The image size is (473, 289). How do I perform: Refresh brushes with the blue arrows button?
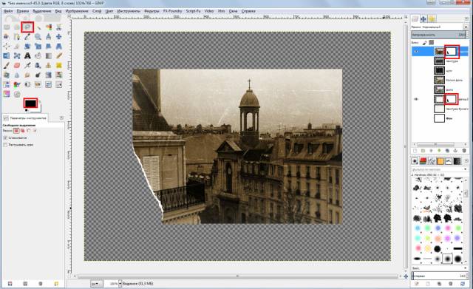click(x=463, y=284)
